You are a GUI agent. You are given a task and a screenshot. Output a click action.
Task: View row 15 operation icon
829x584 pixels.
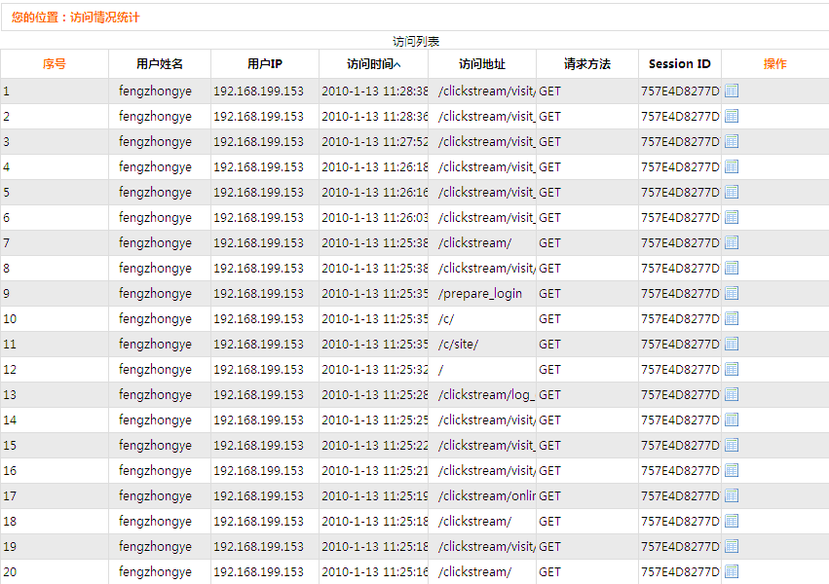coord(732,445)
